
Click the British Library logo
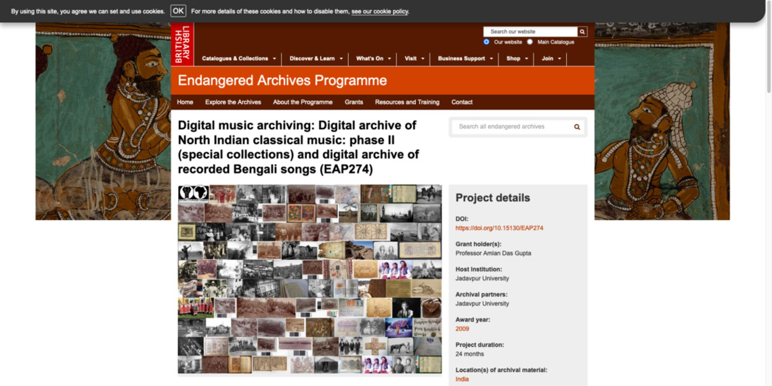[x=182, y=44]
